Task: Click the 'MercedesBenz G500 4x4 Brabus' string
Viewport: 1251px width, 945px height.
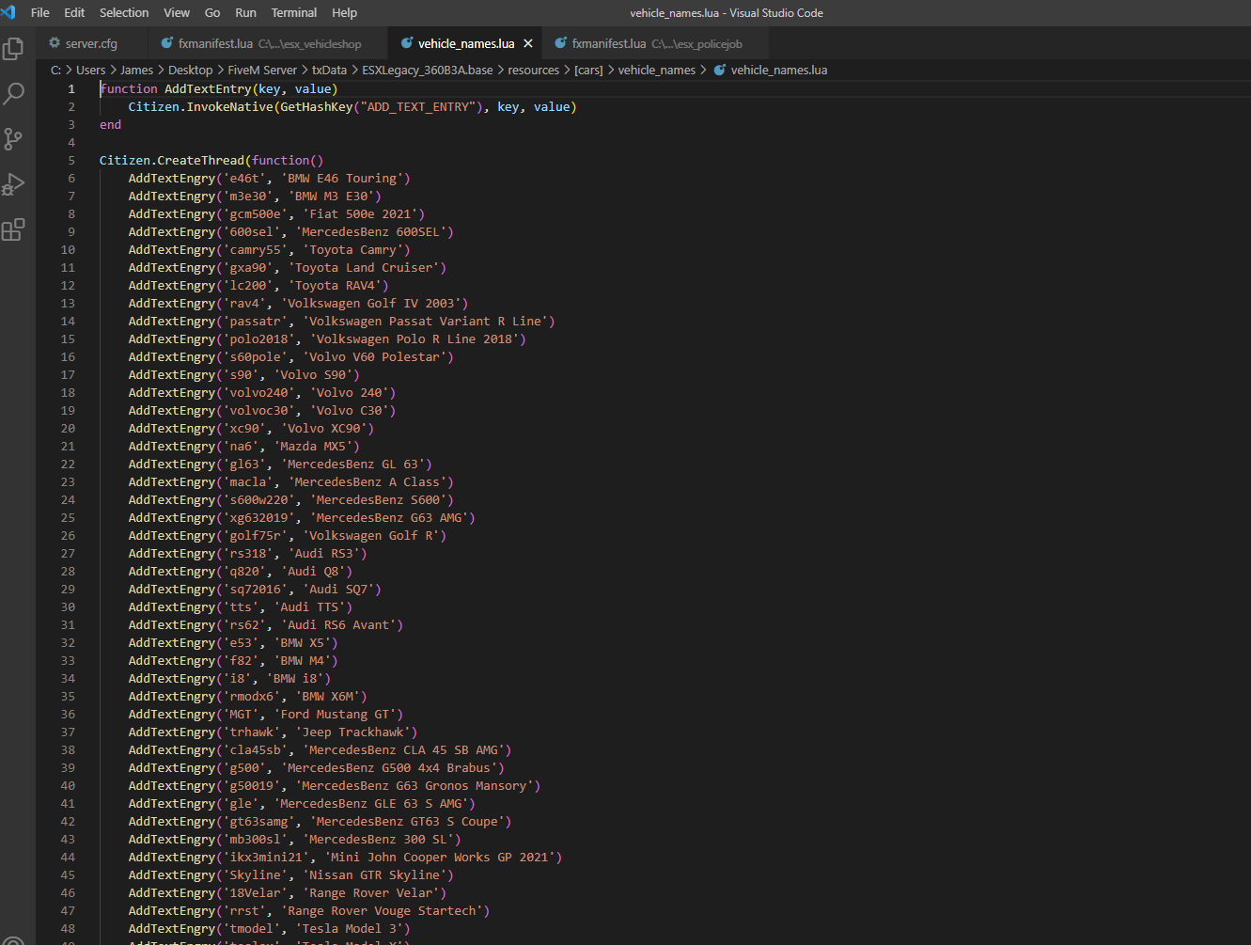Action: click(389, 767)
